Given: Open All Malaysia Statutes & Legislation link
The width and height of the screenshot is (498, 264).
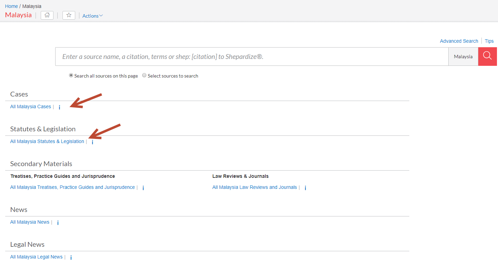Looking at the screenshot, I should click(x=47, y=141).
